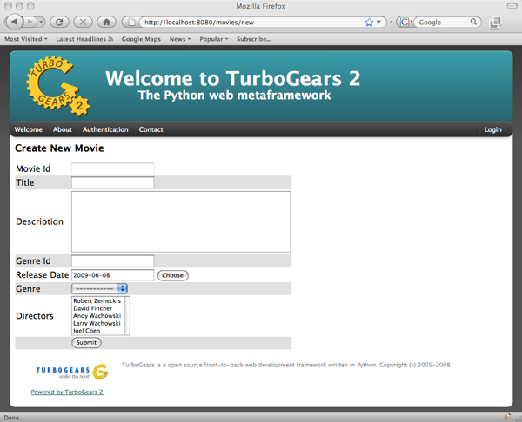Click the Genre Id input field

(x=113, y=260)
